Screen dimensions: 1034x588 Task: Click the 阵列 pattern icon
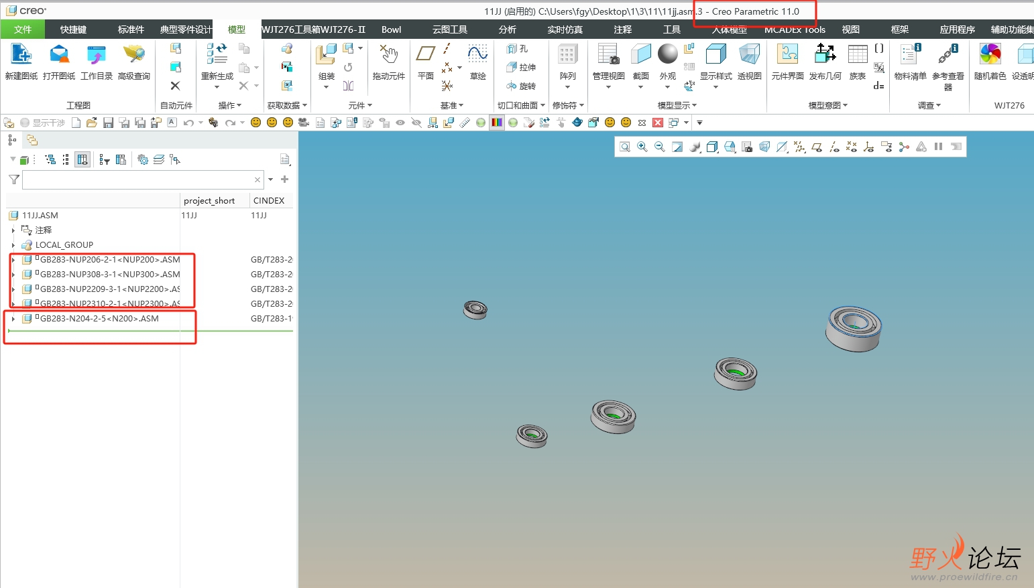coord(568,54)
